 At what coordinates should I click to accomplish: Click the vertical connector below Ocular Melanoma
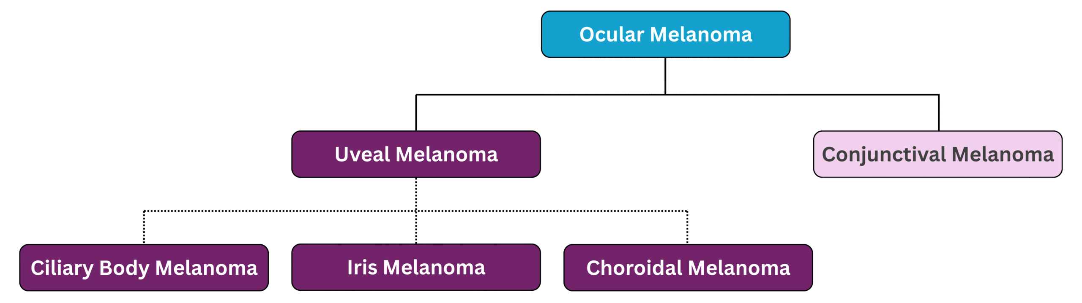click(x=666, y=75)
